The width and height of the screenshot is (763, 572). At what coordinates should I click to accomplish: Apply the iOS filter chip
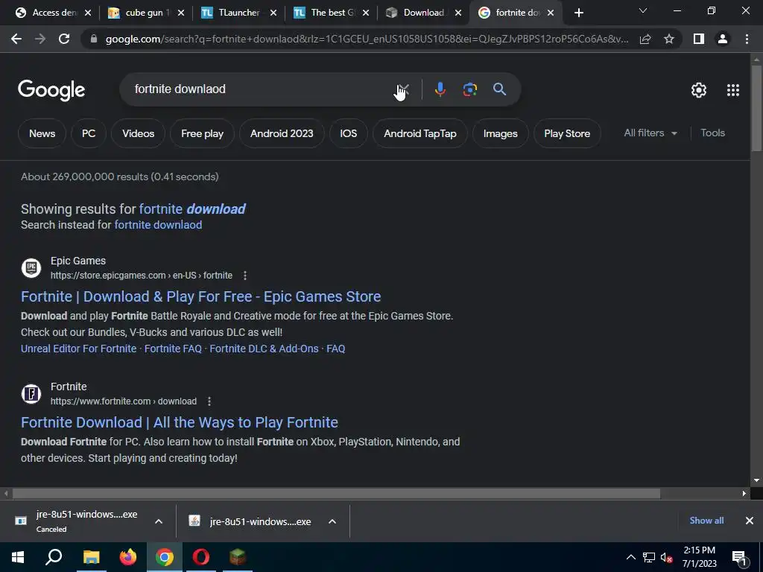349,133
